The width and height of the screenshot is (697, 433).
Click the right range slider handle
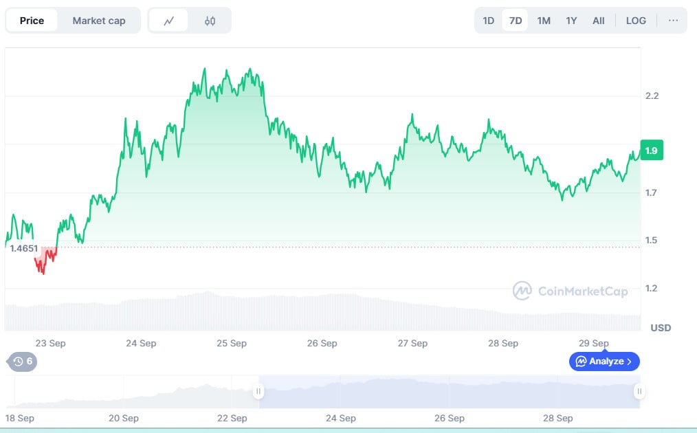click(x=639, y=392)
